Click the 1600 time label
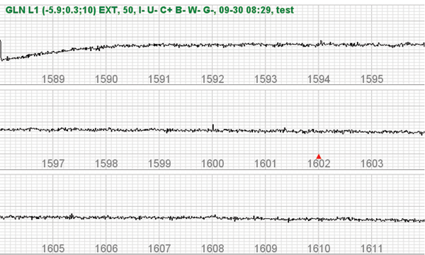Image resolution: width=425 pixels, height=255 pixels. pyautogui.click(x=212, y=164)
